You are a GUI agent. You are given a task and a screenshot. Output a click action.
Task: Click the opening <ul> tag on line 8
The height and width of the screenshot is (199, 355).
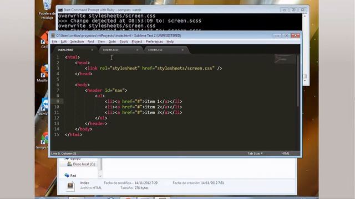coord(100,96)
